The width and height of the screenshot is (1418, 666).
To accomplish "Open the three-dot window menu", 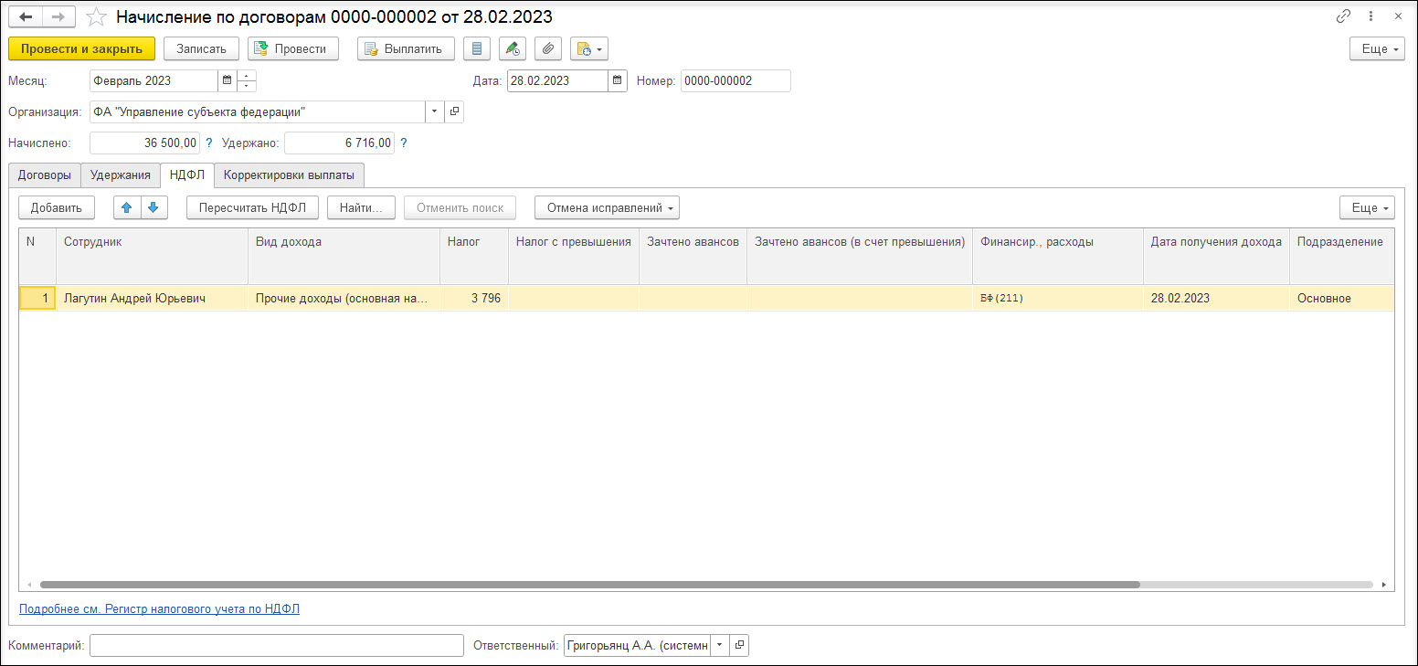I will (x=1370, y=16).
